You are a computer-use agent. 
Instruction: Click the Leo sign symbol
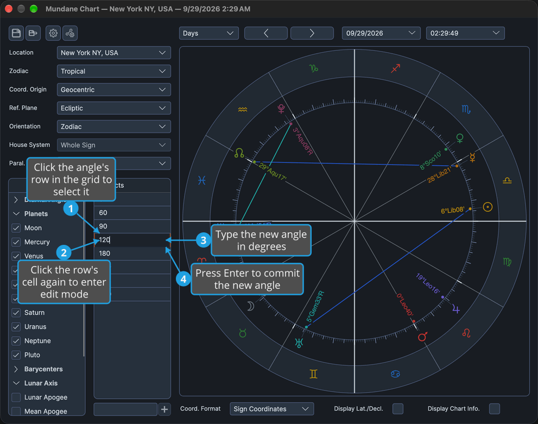coord(466,333)
